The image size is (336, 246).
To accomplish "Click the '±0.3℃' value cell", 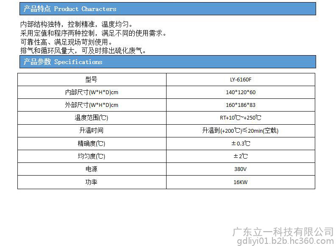I will click(241, 143).
